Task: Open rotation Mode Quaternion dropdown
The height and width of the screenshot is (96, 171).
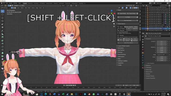Action: pyautogui.click(x=162, y=55)
